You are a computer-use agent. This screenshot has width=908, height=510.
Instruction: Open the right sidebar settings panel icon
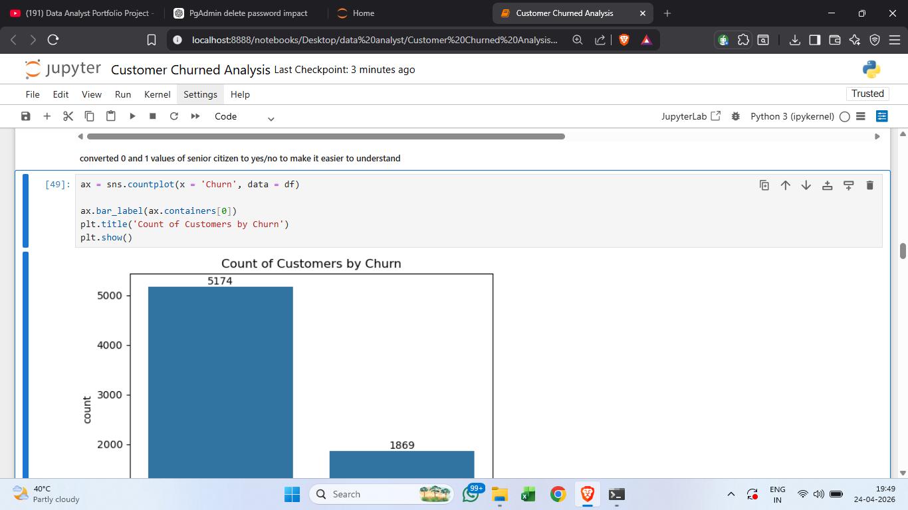pos(882,116)
